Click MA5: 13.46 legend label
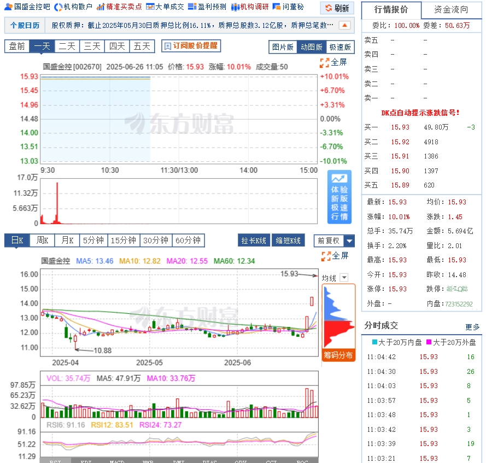 pyautogui.click(x=95, y=261)
